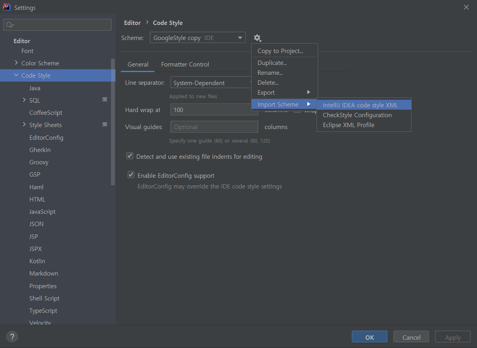Viewport: 477px width, 348px height.
Task: Select Shell Script in the tree
Action: [44, 298]
